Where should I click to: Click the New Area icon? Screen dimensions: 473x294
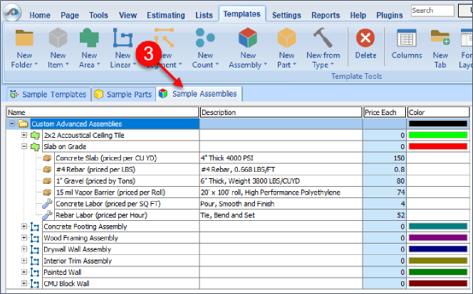(x=89, y=38)
